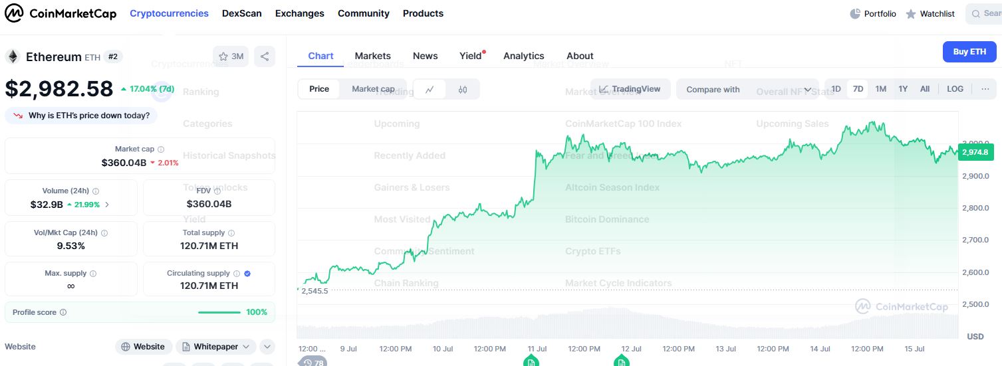Set chart range to 7D
This screenshot has width=1002, height=366.
(858, 89)
